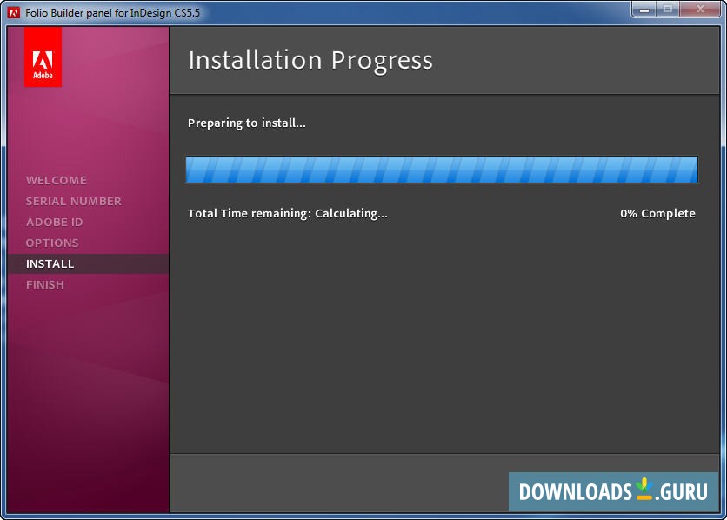The width and height of the screenshot is (727, 520).
Task: Select the FINISH step in sidebar
Action: pos(45,284)
